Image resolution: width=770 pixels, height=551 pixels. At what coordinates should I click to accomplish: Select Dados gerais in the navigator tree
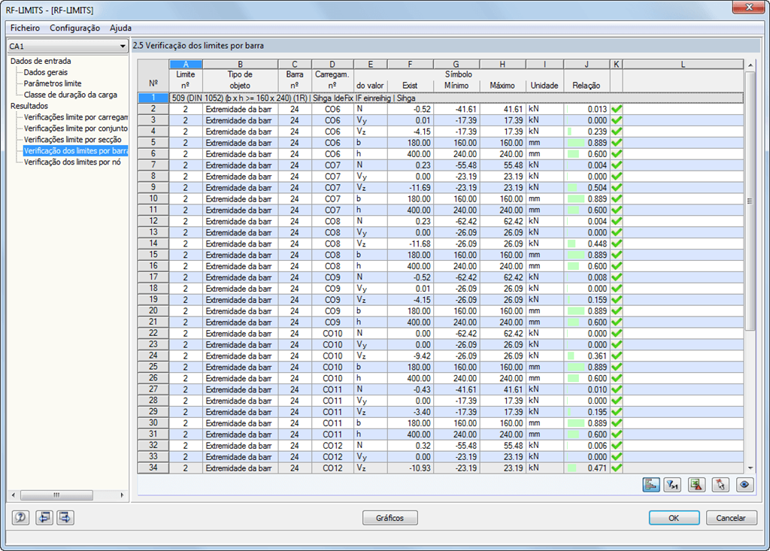[x=46, y=72]
